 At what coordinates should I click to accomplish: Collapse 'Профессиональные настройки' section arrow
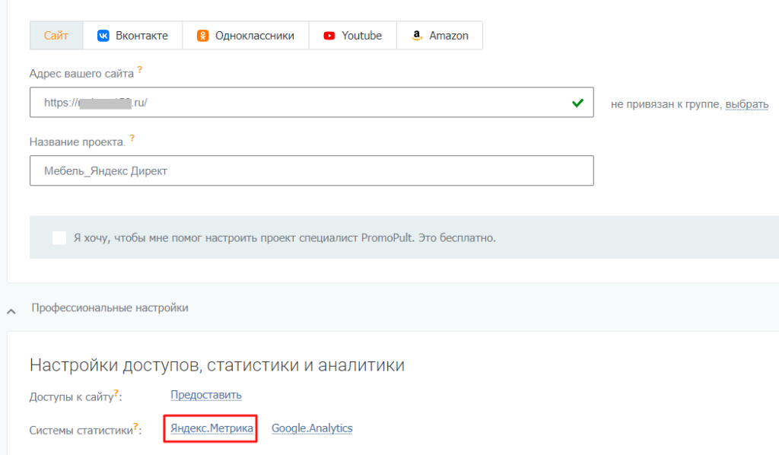pyautogui.click(x=11, y=310)
